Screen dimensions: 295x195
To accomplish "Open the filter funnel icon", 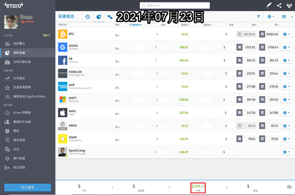I will pos(259,16).
